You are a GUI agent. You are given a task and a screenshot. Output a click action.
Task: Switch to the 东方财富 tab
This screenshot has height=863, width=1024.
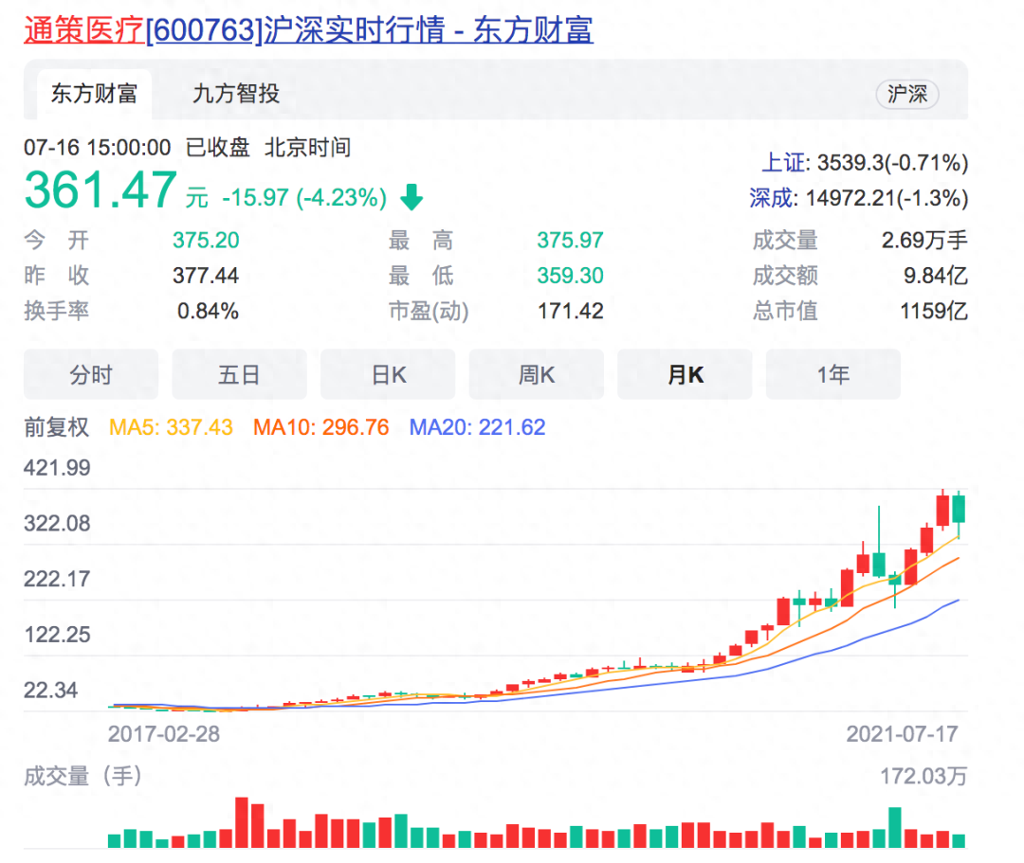(94, 93)
